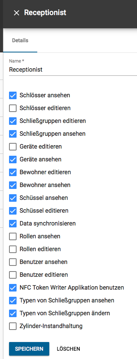This screenshot has width=137, height=359.
Task: Enable Schlösser editieren checkbox
Action: point(13,108)
